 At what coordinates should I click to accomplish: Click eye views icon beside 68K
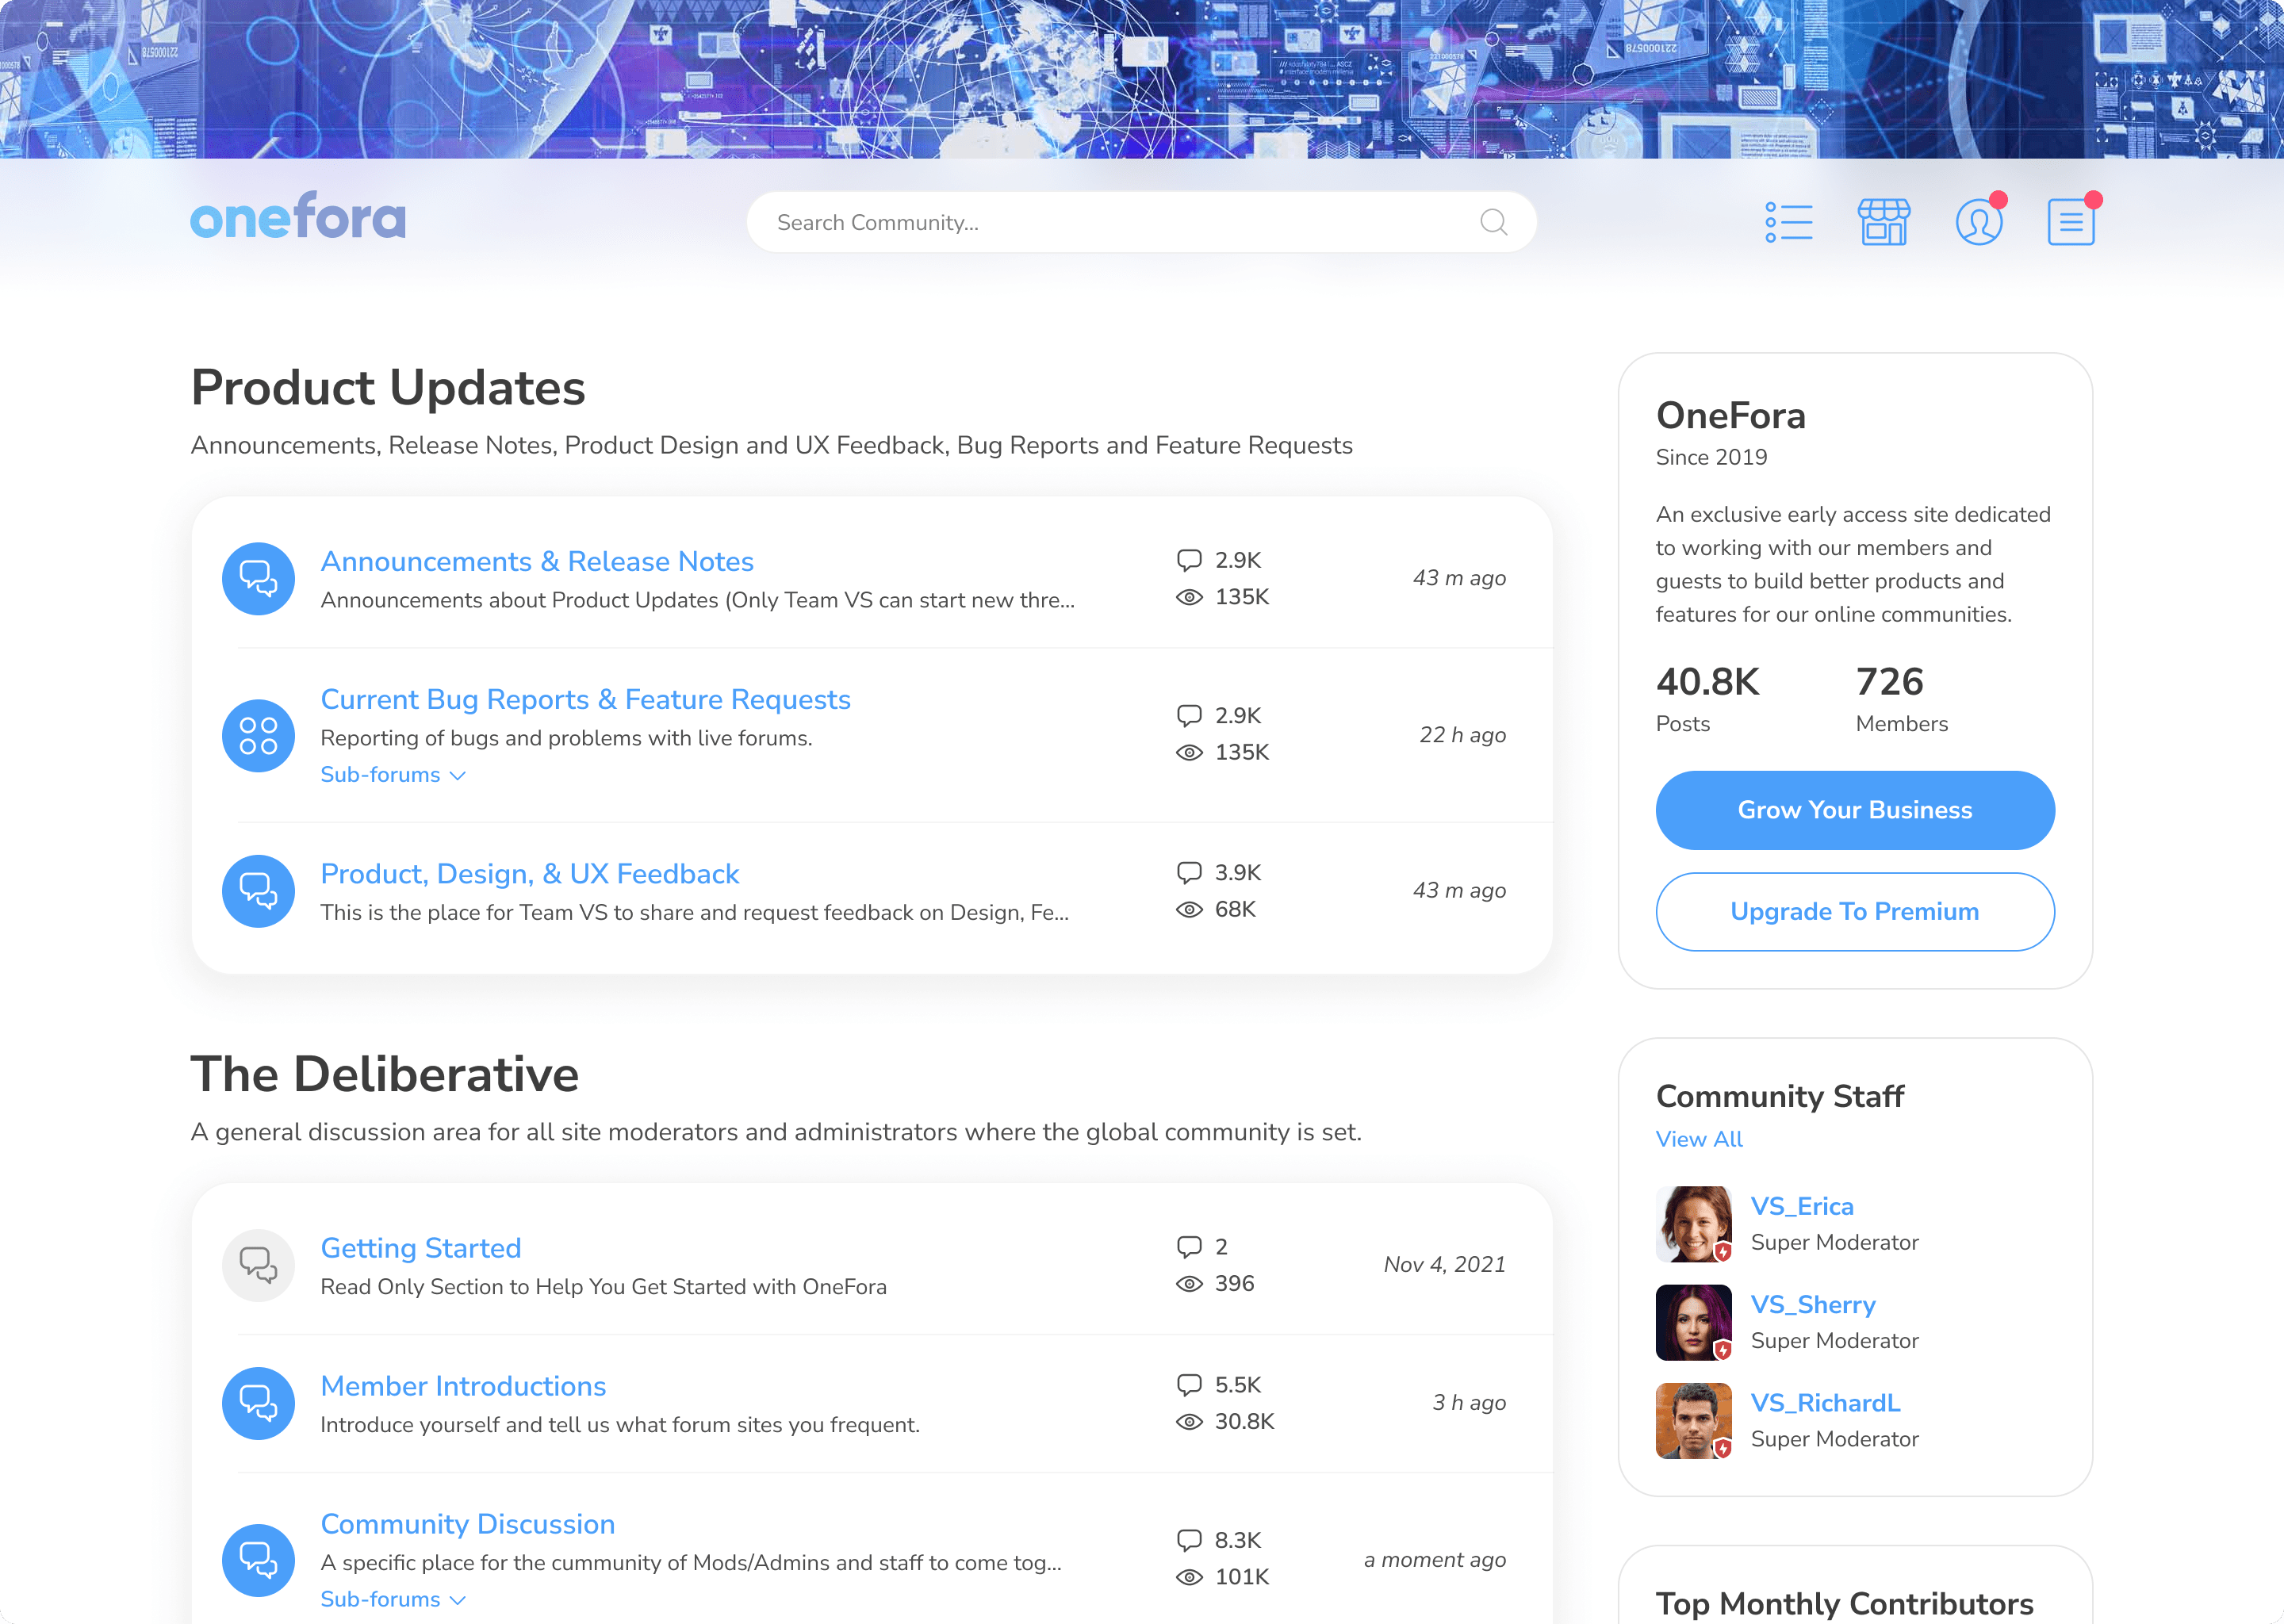click(x=1188, y=909)
